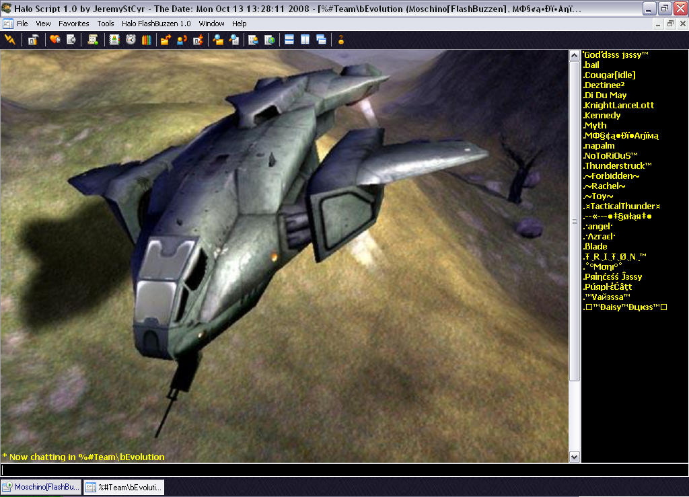The width and height of the screenshot is (689, 497).
Task: Tile windows horizontally with toolbar icon
Action: (x=289, y=40)
